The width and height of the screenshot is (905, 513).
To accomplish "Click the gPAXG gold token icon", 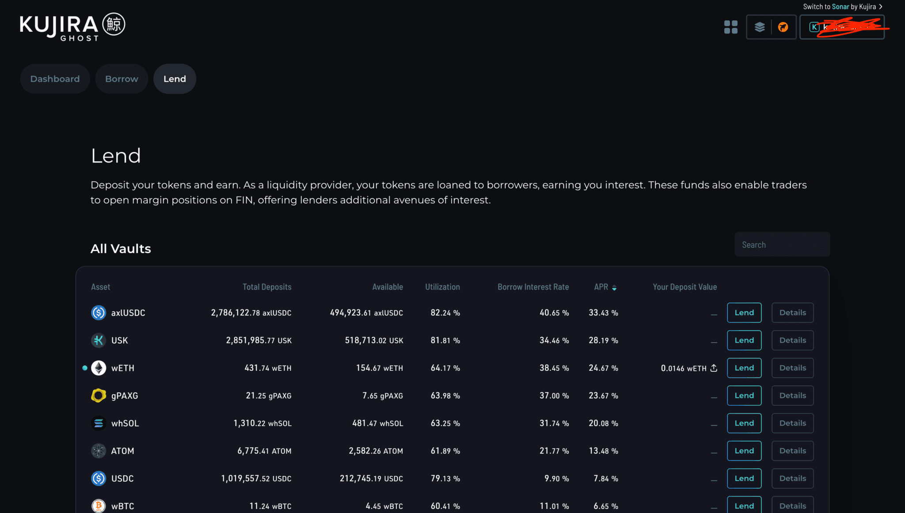I will pos(99,396).
